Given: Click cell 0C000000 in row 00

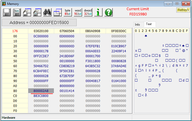Looking at the screenshot, I should pyautogui.click(x=41, y=36).
